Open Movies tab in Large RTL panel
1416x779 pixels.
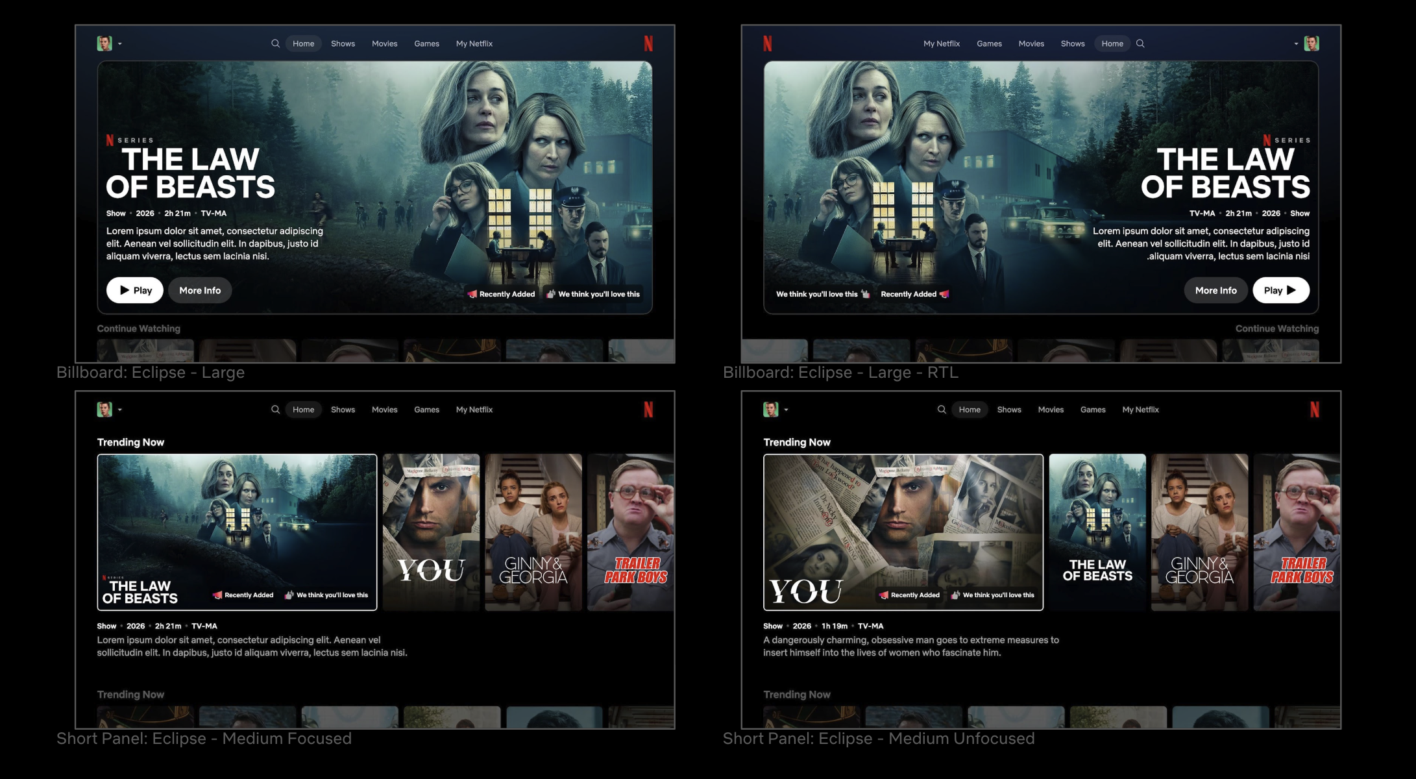point(1031,43)
